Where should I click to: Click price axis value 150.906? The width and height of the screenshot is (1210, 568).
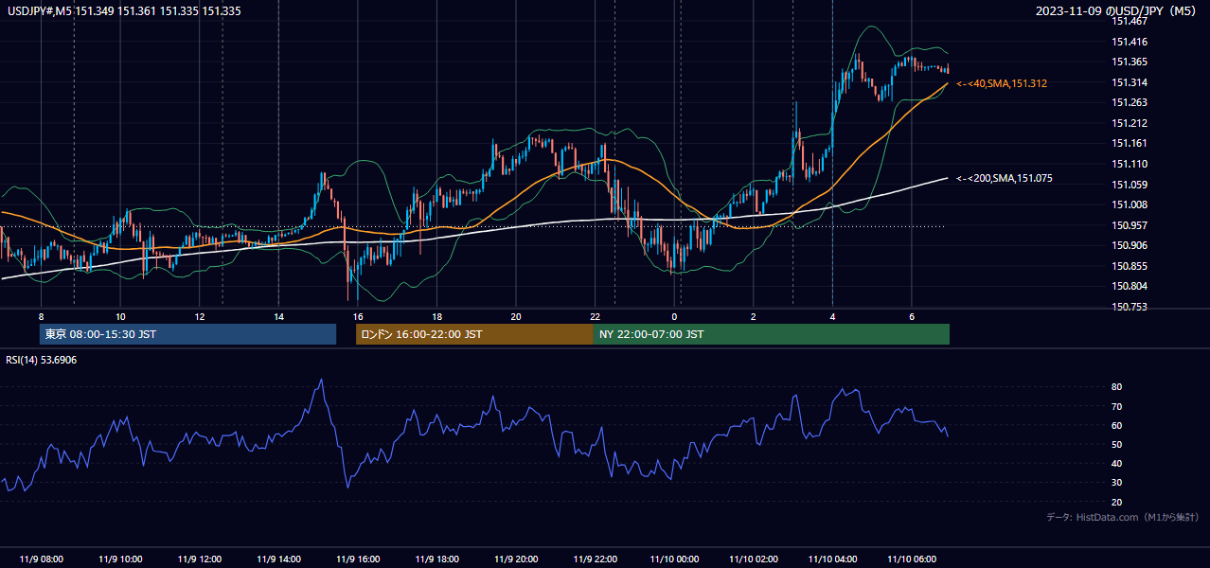(1129, 245)
